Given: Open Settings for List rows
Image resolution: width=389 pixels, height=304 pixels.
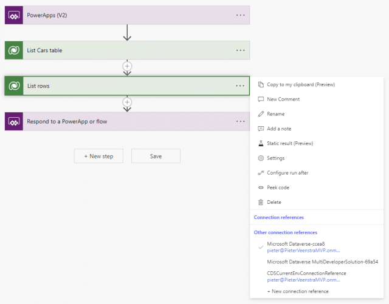Looking at the screenshot, I should click(317, 158).
